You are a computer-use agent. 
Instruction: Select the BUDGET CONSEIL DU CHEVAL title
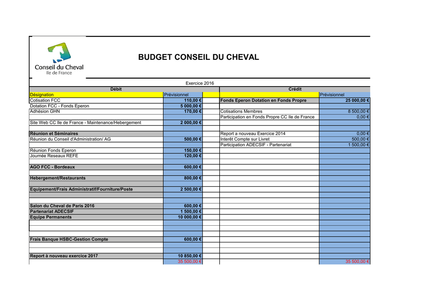199,57
